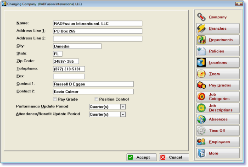The image size is (248, 167).
Task: Open the More section button
Action: pos(218,153)
